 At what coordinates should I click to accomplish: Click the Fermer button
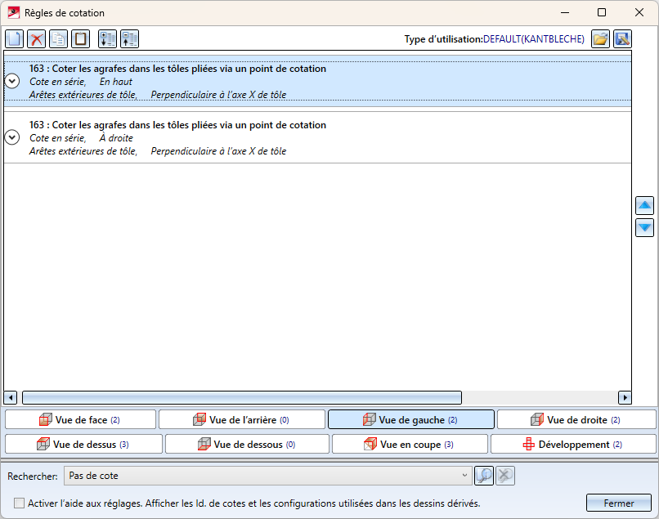tap(619, 503)
